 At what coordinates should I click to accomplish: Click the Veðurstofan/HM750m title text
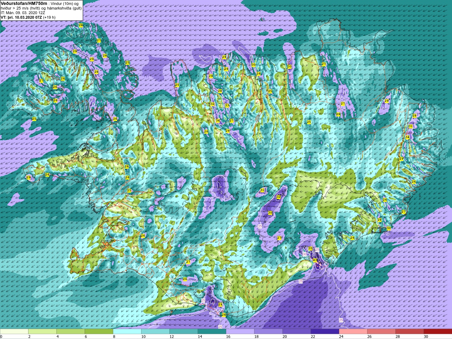click(x=24, y=3)
